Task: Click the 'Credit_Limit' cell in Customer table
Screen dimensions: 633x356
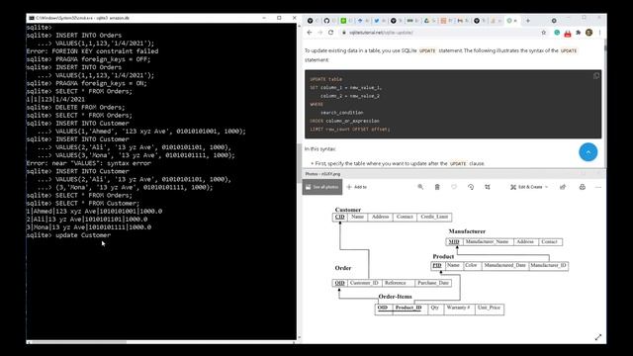Action: click(434, 217)
